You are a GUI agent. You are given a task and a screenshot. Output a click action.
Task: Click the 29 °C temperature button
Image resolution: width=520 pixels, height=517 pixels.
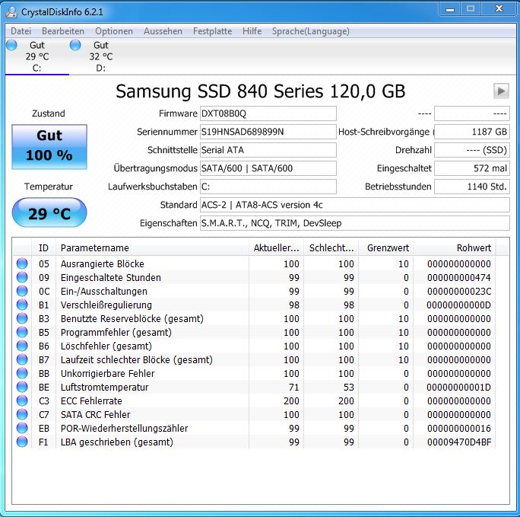(49, 212)
